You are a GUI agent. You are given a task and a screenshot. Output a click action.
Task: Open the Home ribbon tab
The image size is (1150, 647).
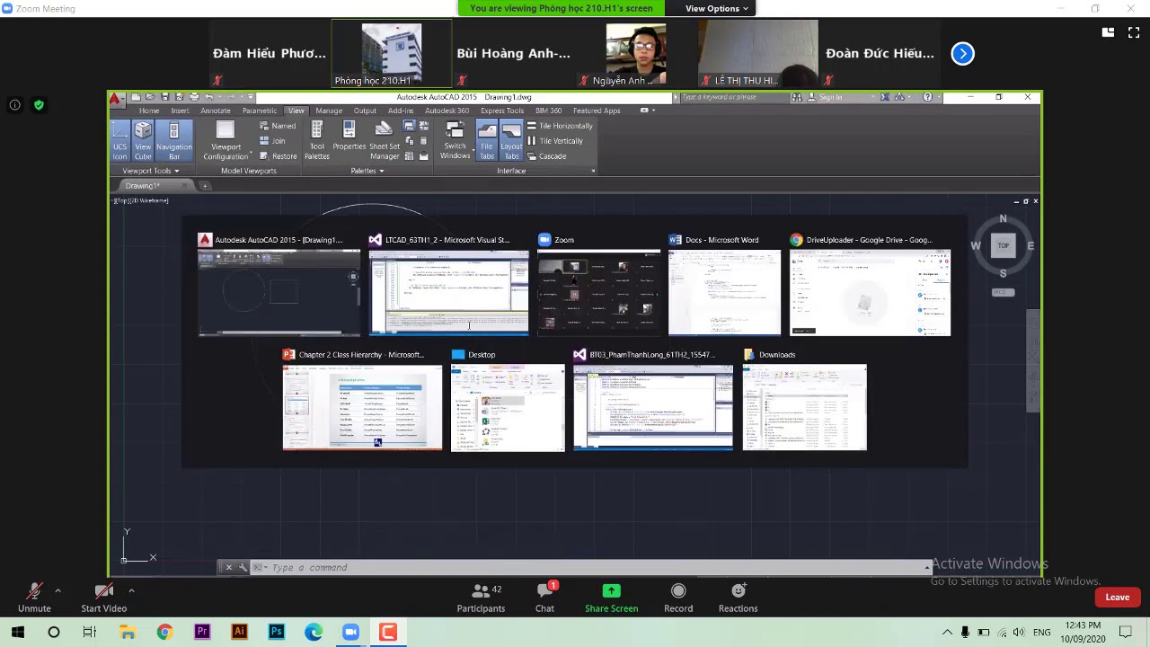[149, 111]
